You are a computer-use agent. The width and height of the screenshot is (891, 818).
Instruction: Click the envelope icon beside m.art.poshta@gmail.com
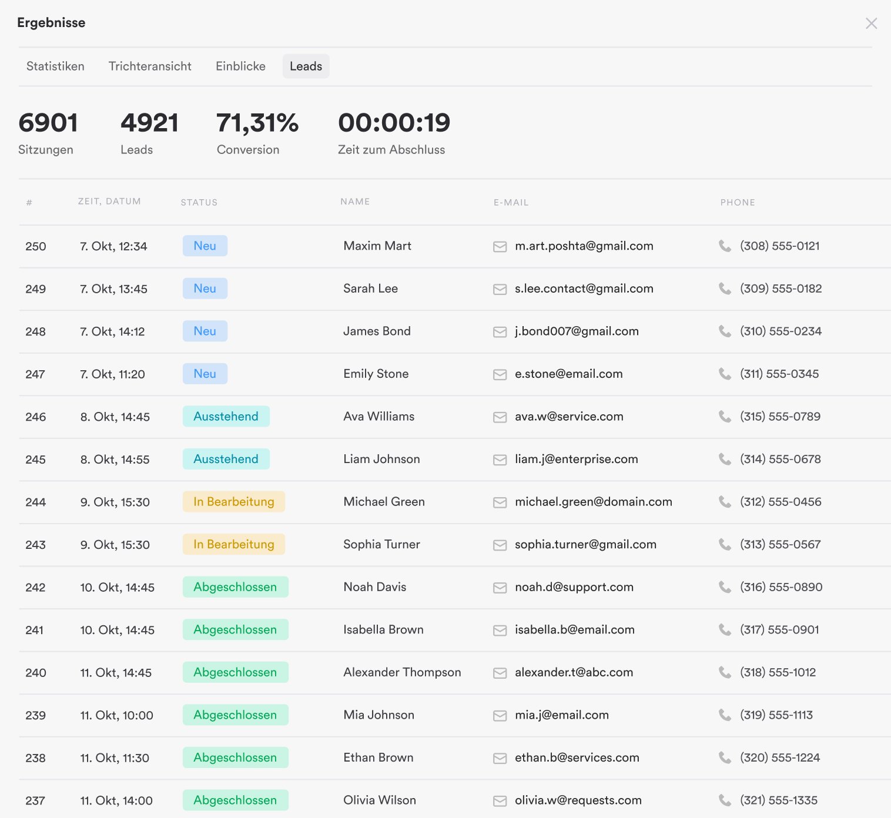click(500, 247)
